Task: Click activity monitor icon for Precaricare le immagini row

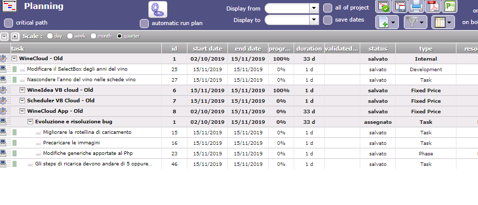Action: tap(3, 143)
